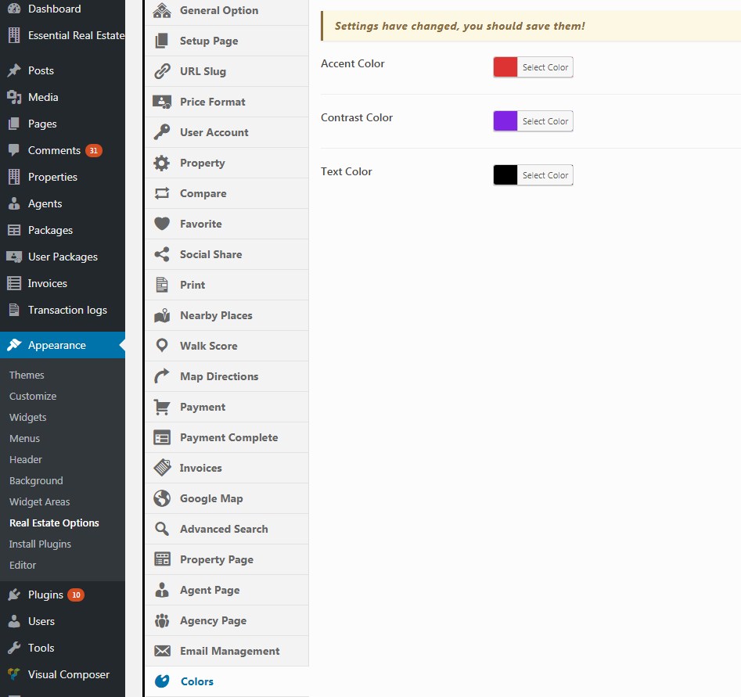Screen dimensions: 741x697
Task: Click the Compare arrows icon
Action: [162, 193]
